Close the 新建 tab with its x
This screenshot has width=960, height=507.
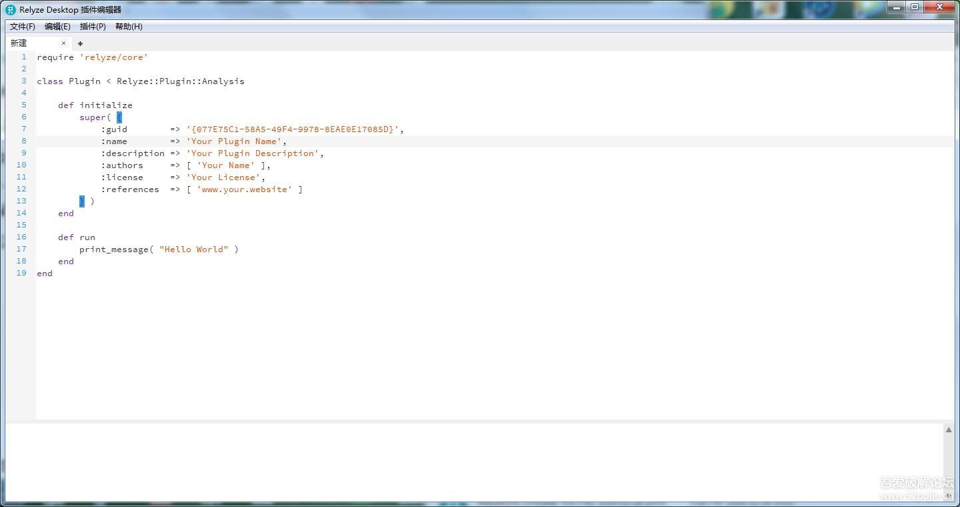tap(64, 43)
